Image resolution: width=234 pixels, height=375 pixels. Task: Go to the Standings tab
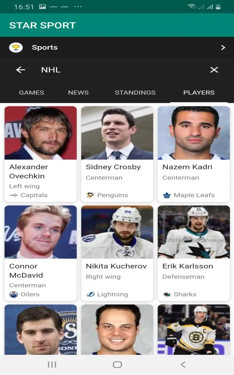point(135,93)
